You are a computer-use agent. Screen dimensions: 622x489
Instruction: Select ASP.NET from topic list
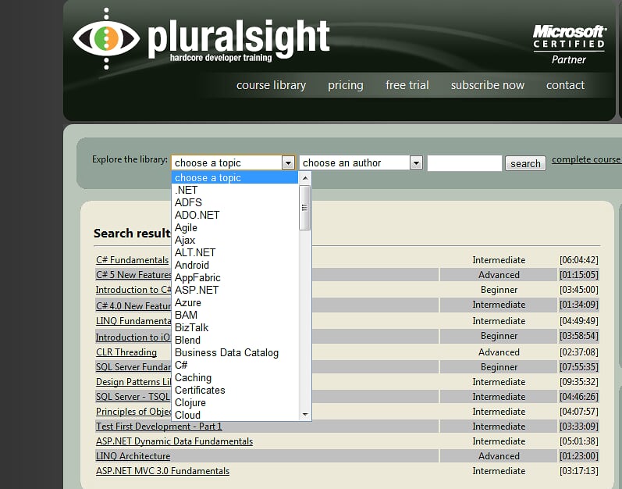click(234, 290)
